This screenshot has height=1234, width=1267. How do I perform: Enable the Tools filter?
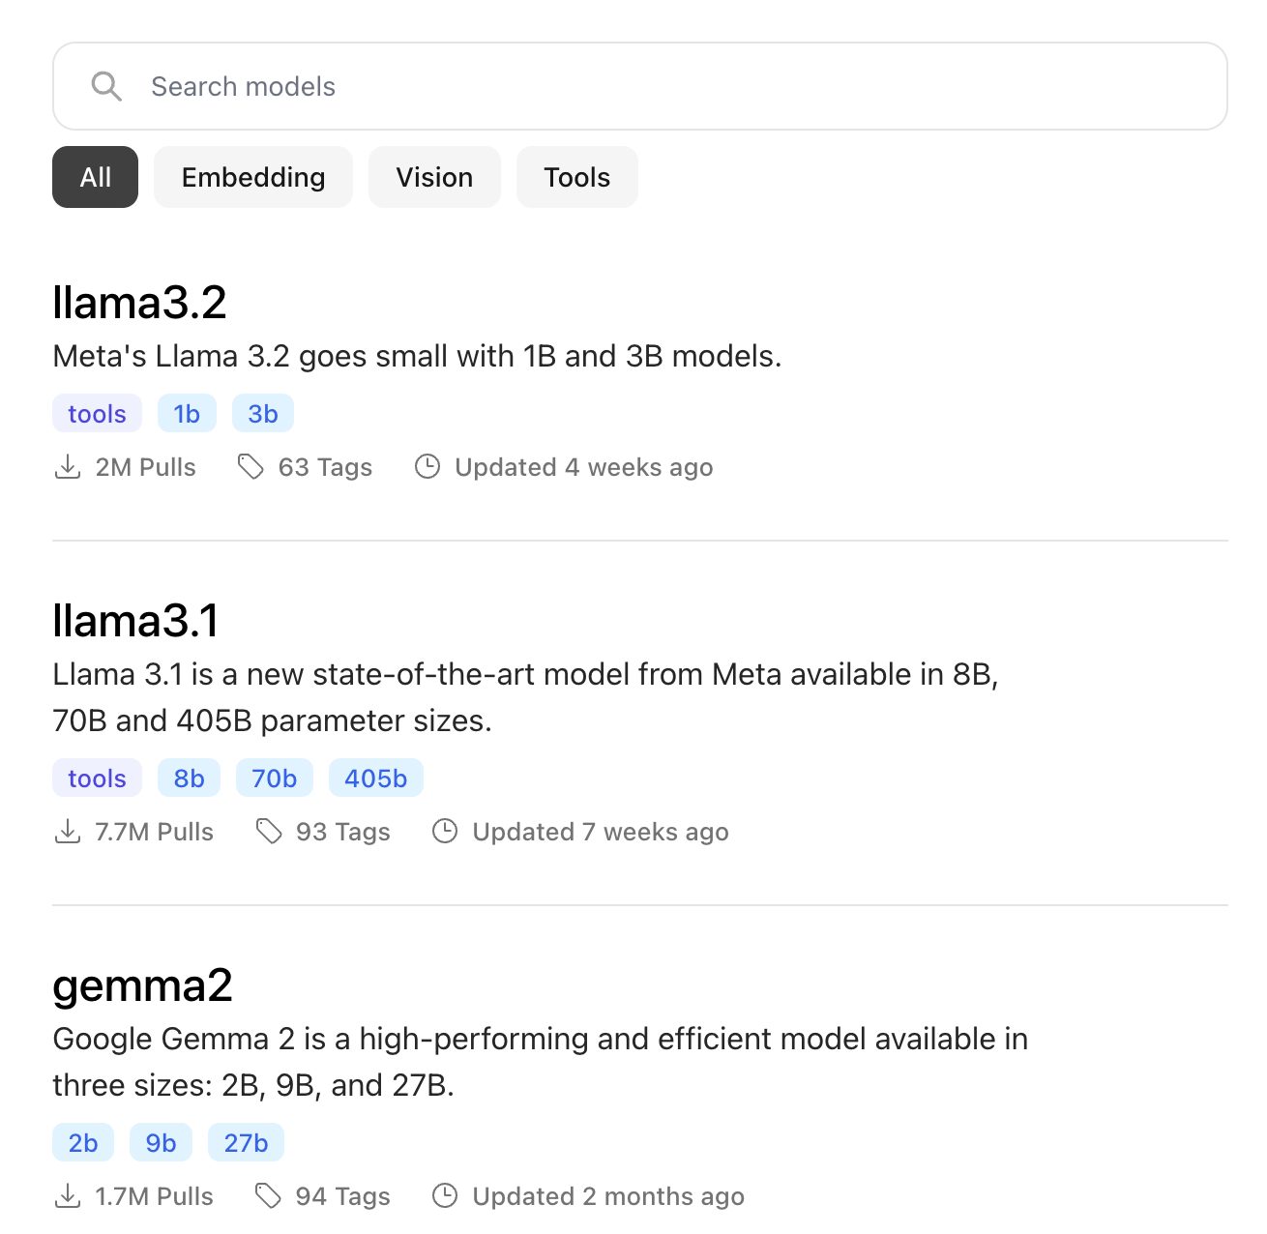[x=576, y=177]
